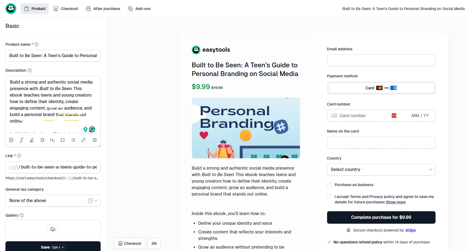Click the strikethrough $19.98 price
The width and height of the screenshot is (467, 251).
pyautogui.click(x=217, y=88)
